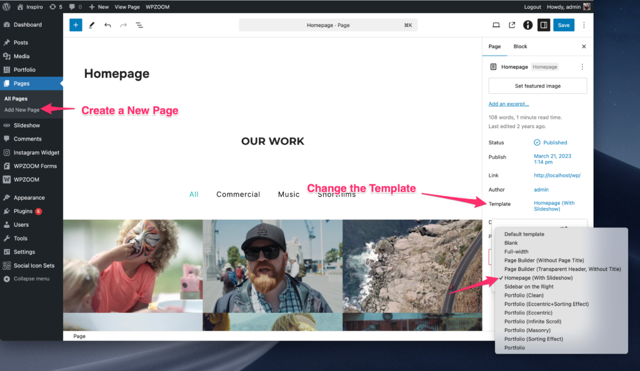Open the editor Options three-dot menu
Image resolution: width=640 pixels, height=371 pixels.
click(584, 25)
